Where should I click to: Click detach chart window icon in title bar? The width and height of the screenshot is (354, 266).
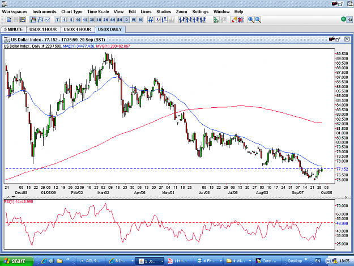coord(338,39)
